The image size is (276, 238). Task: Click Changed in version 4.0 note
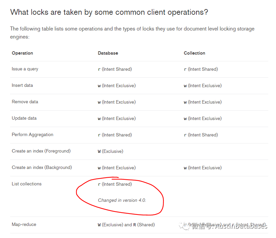tap(122, 200)
